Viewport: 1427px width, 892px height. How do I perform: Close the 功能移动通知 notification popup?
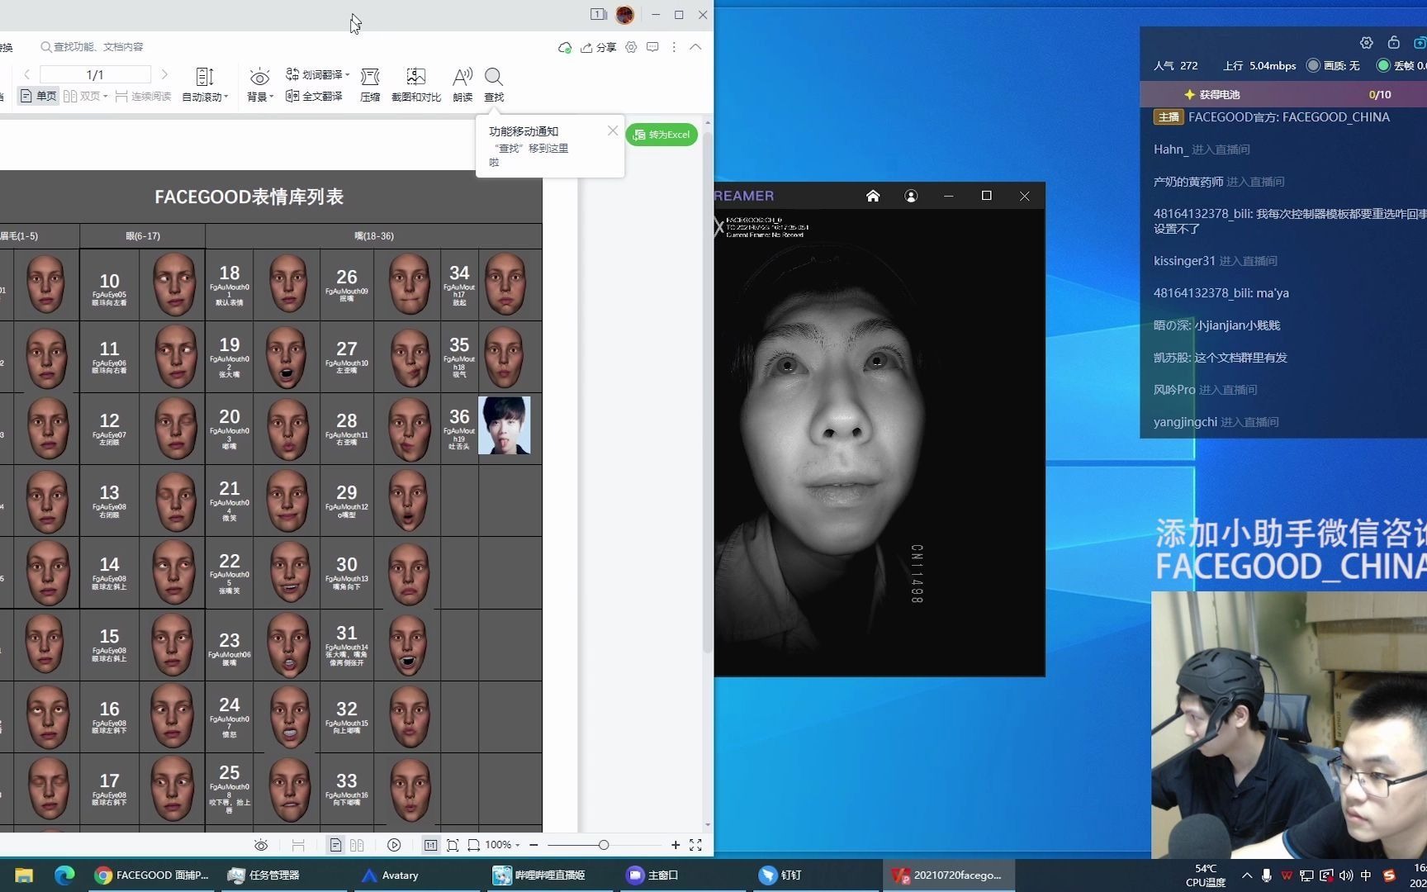[x=612, y=130]
